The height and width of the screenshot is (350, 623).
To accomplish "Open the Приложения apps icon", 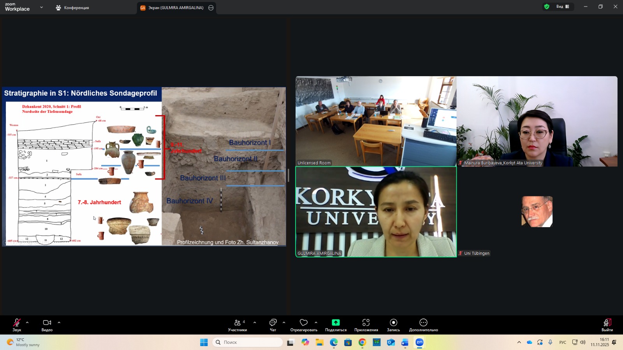I will tap(366, 323).
